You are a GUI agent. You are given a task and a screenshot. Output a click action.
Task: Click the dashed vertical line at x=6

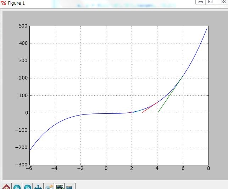coord(183,95)
